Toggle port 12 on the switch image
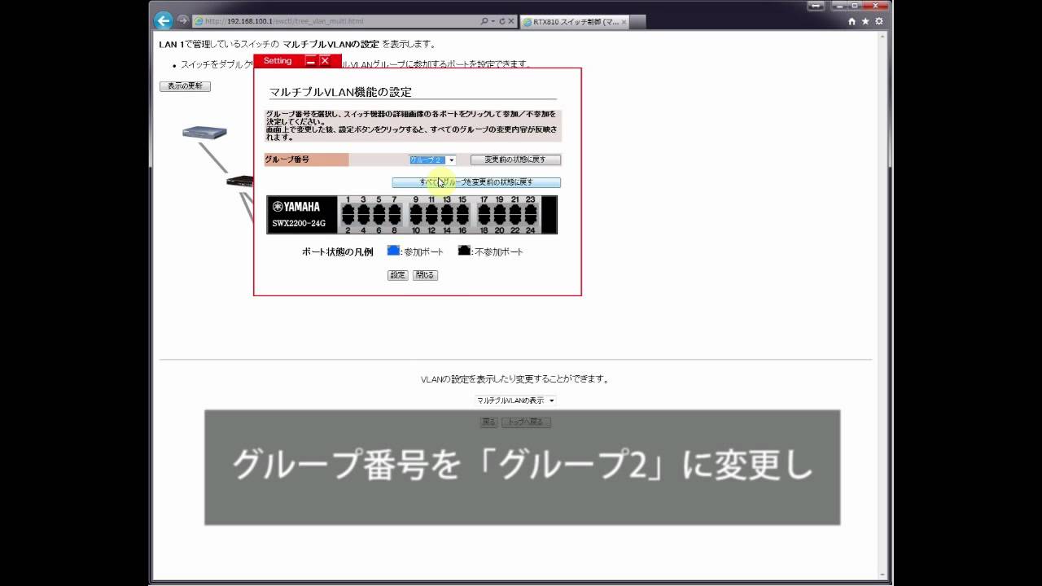 click(431, 220)
